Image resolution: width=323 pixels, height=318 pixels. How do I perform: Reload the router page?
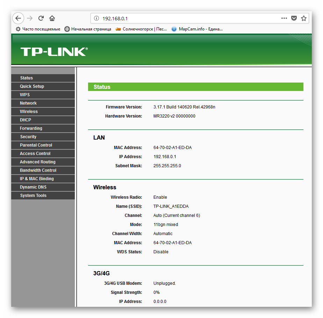[x=41, y=18]
